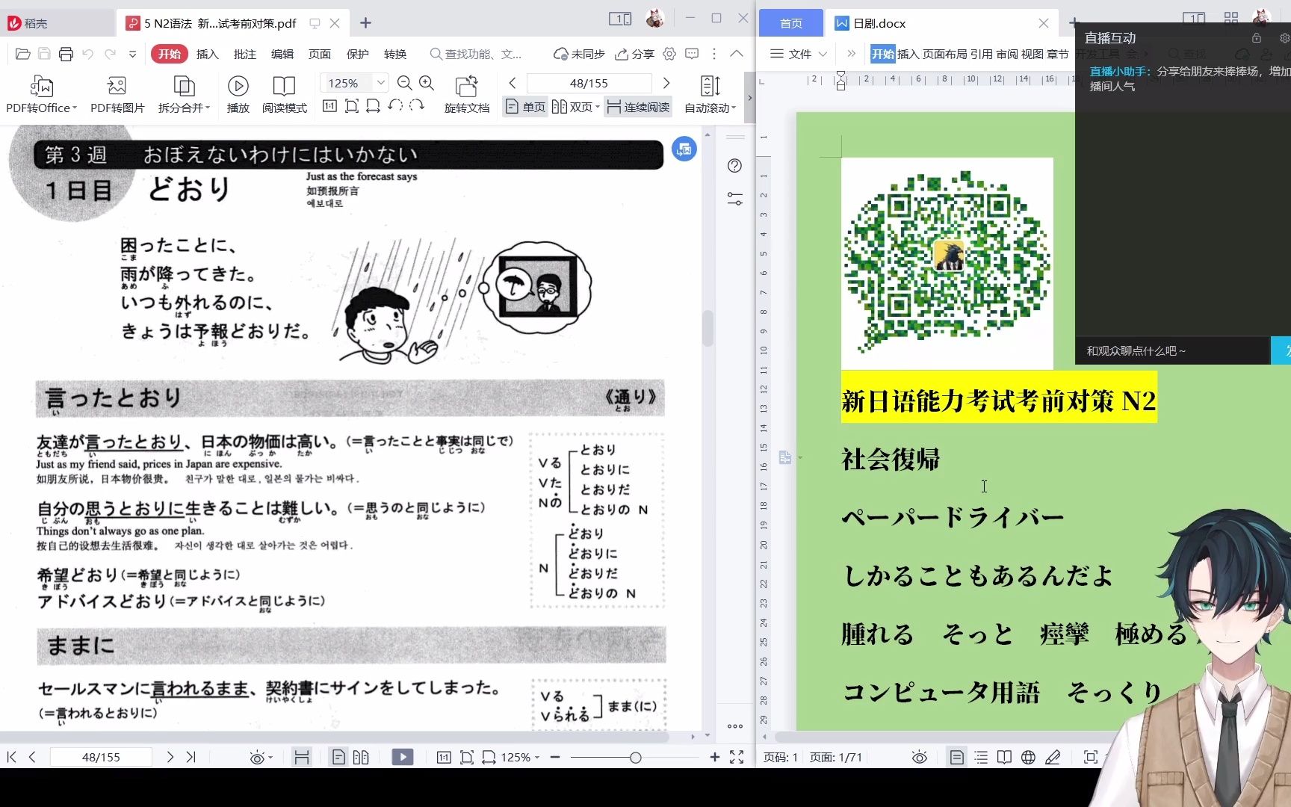The width and height of the screenshot is (1291, 807).
Task: Open the side panel adjustment settings icon
Action: (734, 199)
